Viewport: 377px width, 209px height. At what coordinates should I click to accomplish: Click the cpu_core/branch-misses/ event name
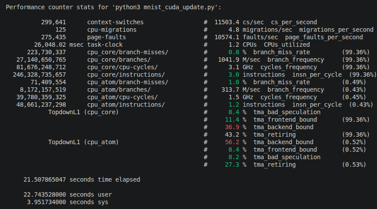pos(127,52)
